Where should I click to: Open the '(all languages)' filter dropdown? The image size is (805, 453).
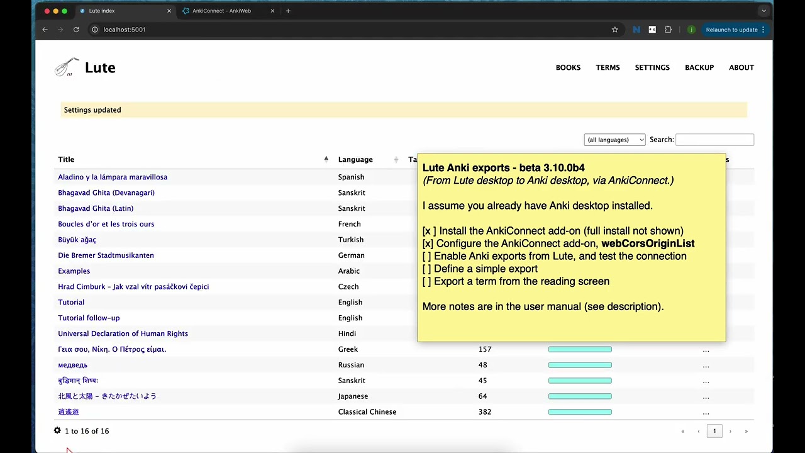[x=614, y=140]
